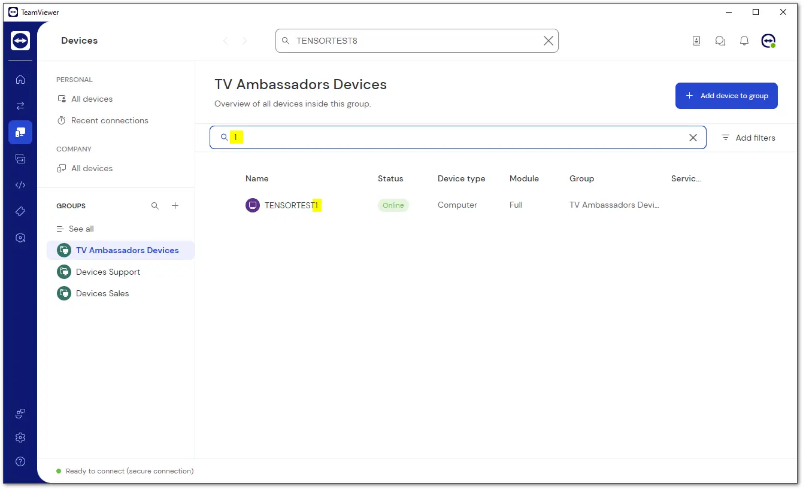Image resolution: width=803 pixels, height=489 pixels.
Task: Sort by the Device type column header
Action: (462, 178)
